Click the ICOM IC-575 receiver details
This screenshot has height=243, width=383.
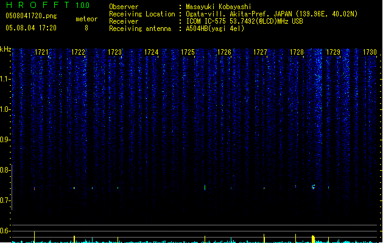[244, 21]
